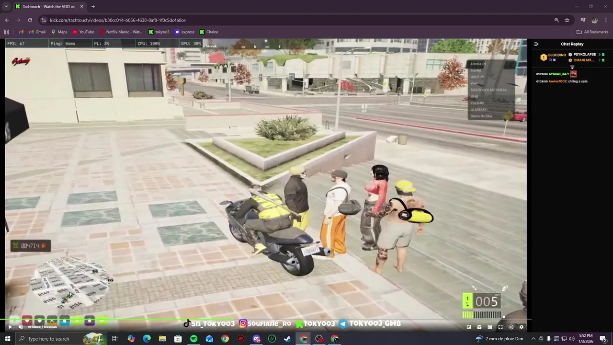Open clock showing 5:52 PM

pos(586,339)
